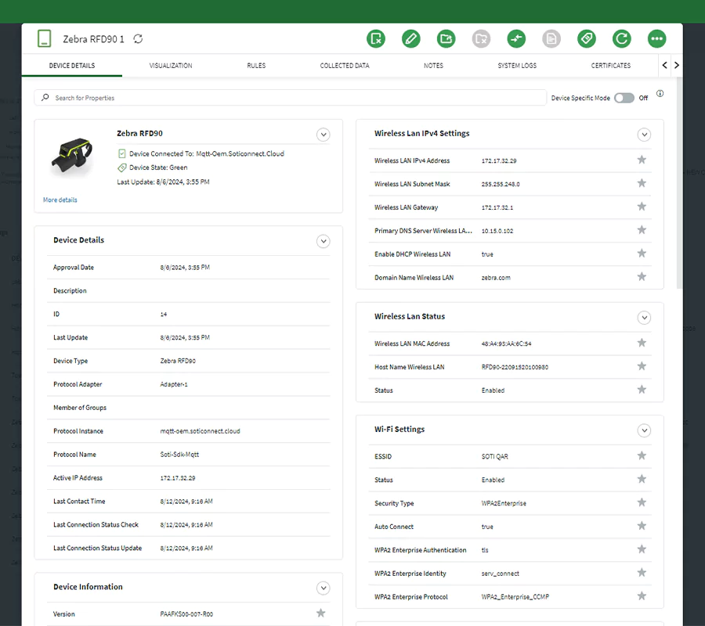
Task: Star the WPA2 Enterprise Protocol property
Action: pos(642,596)
